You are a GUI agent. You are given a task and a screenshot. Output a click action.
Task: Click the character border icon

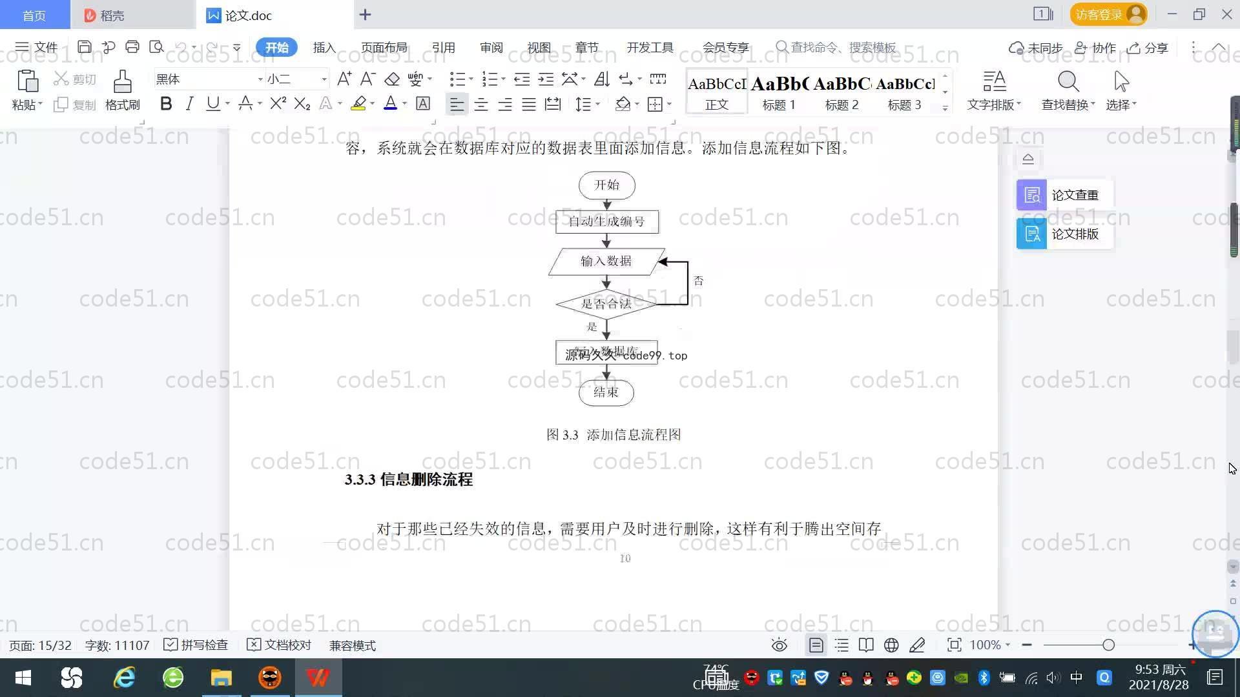[423, 103]
